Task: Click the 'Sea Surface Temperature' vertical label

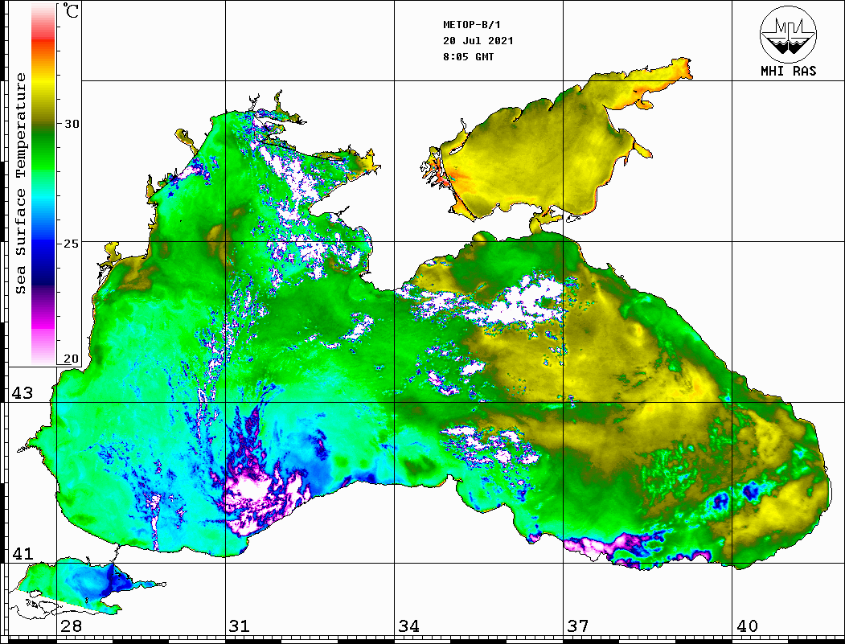Action: tap(20, 183)
